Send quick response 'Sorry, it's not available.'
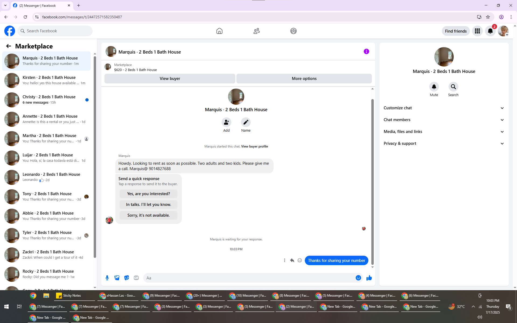517x323 pixels. click(x=149, y=215)
